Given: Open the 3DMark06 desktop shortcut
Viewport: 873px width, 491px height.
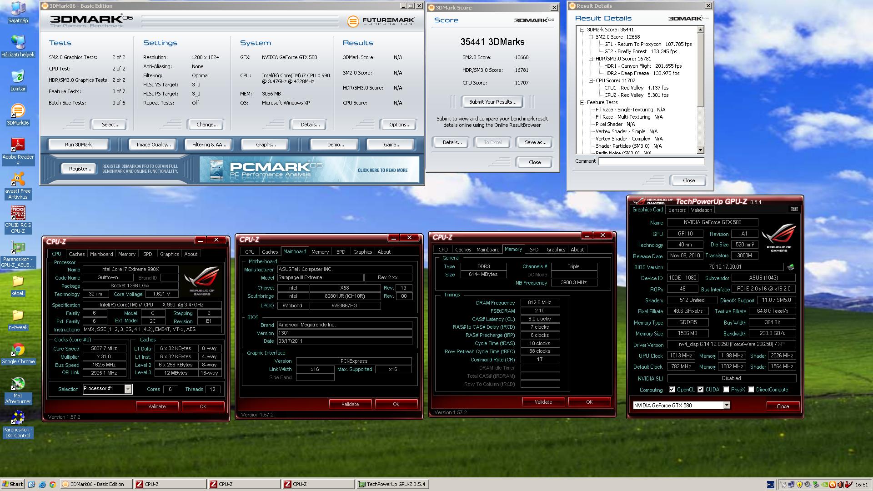Looking at the screenshot, I should coord(18,111).
